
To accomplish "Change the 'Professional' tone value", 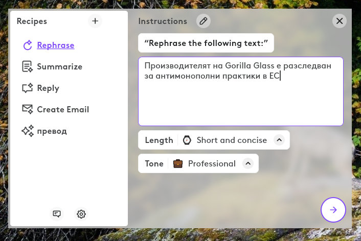I will (x=212, y=163).
